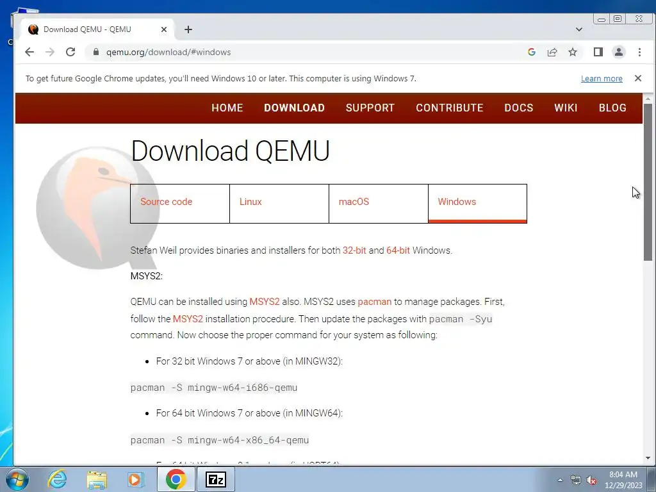Click the 'pacman -S mingw-w64-i686-qemu' command text
The height and width of the screenshot is (492, 656).
click(x=214, y=388)
